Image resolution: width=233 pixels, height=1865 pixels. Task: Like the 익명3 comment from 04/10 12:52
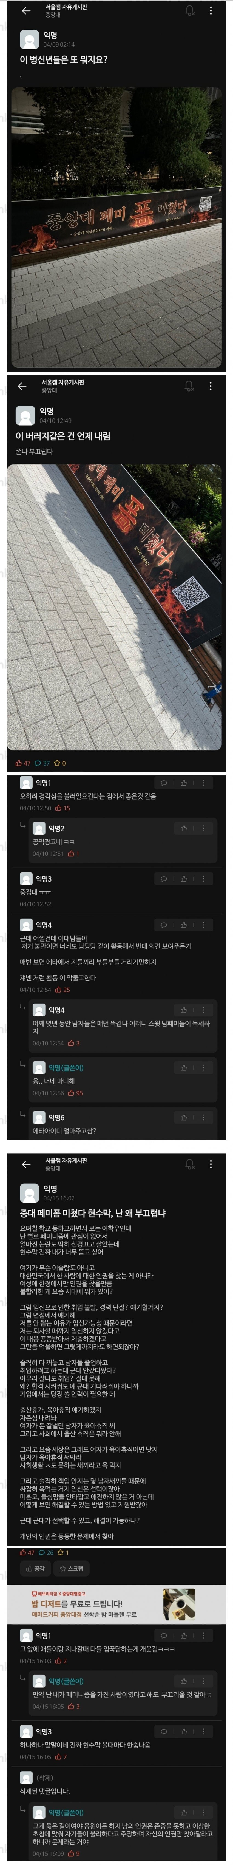pos(184,878)
